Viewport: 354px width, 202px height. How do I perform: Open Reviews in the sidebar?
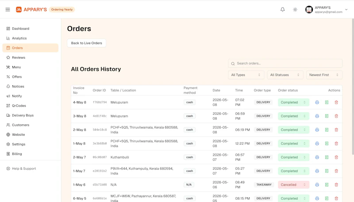30,57
